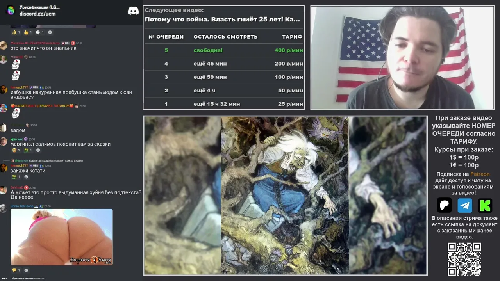Click the username хрю кок above its message
Viewport: 500px width, 281px height.
coord(17,139)
